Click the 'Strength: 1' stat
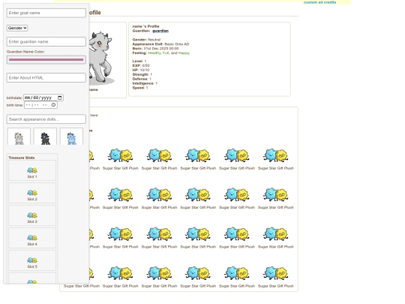 (x=142, y=74)
